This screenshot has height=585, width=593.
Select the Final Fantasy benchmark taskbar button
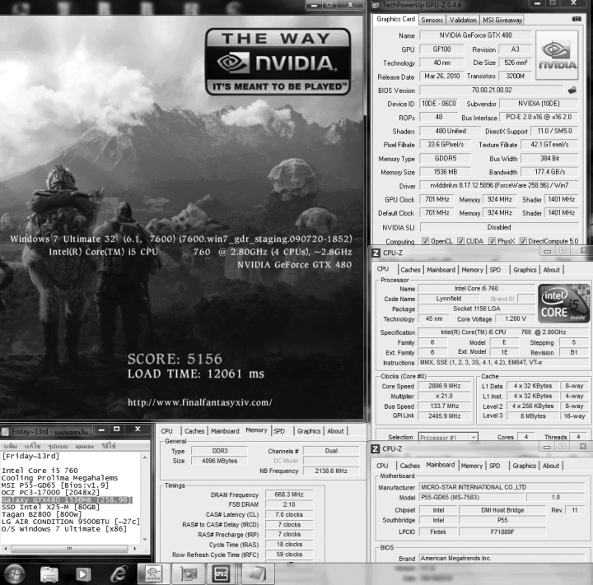click(153, 574)
